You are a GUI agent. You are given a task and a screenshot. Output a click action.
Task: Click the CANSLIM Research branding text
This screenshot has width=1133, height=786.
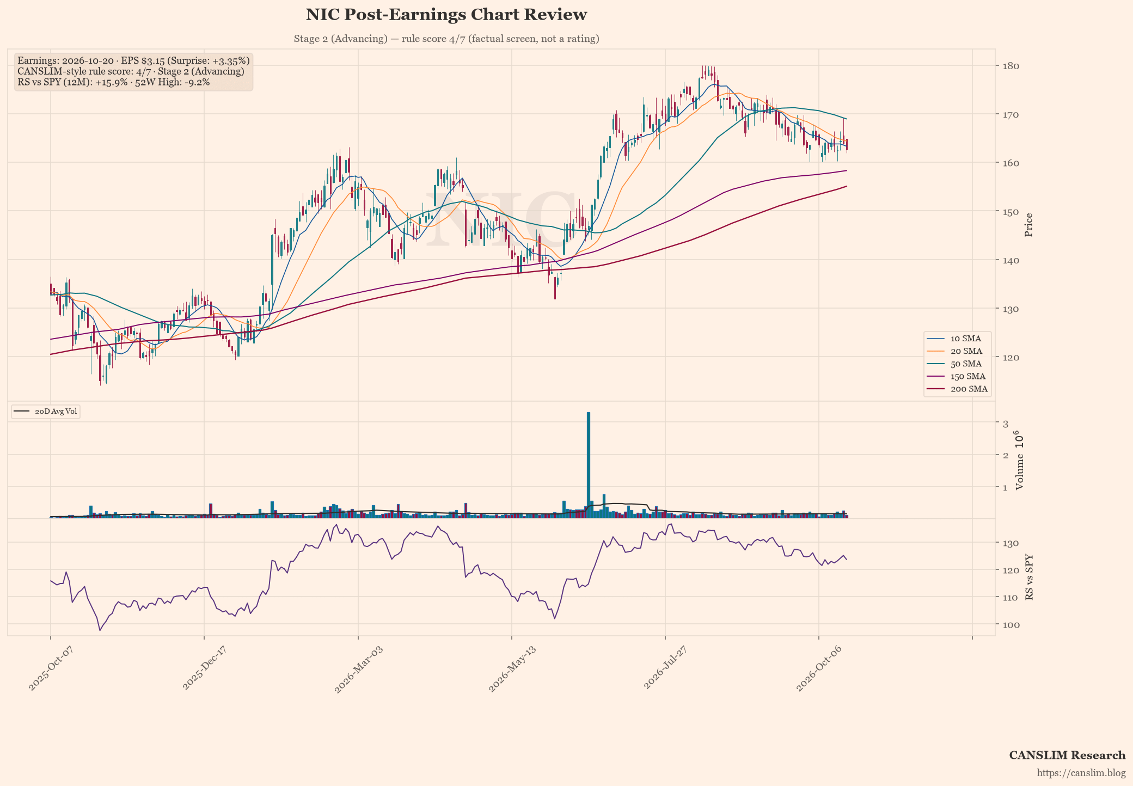coord(1067,755)
